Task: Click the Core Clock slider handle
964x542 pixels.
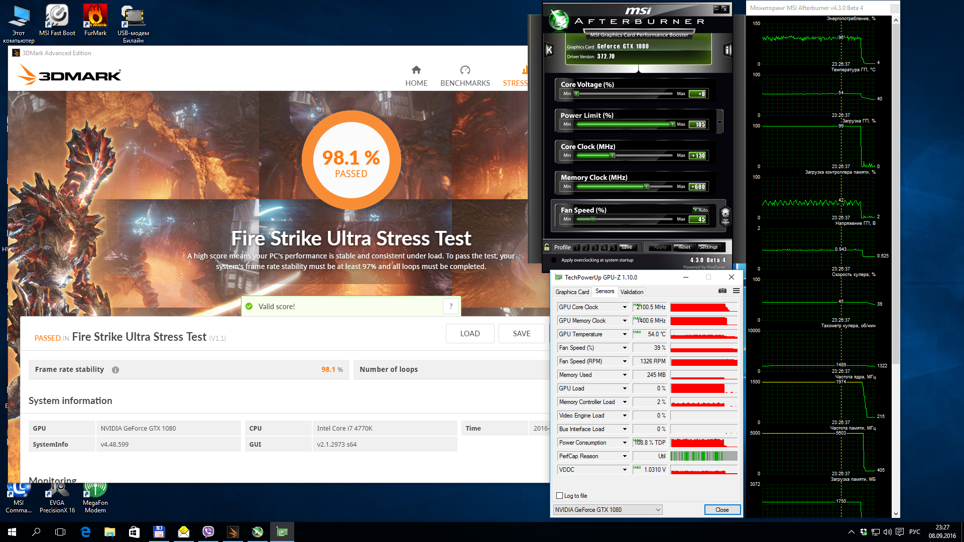Action: tap(612, 156)
